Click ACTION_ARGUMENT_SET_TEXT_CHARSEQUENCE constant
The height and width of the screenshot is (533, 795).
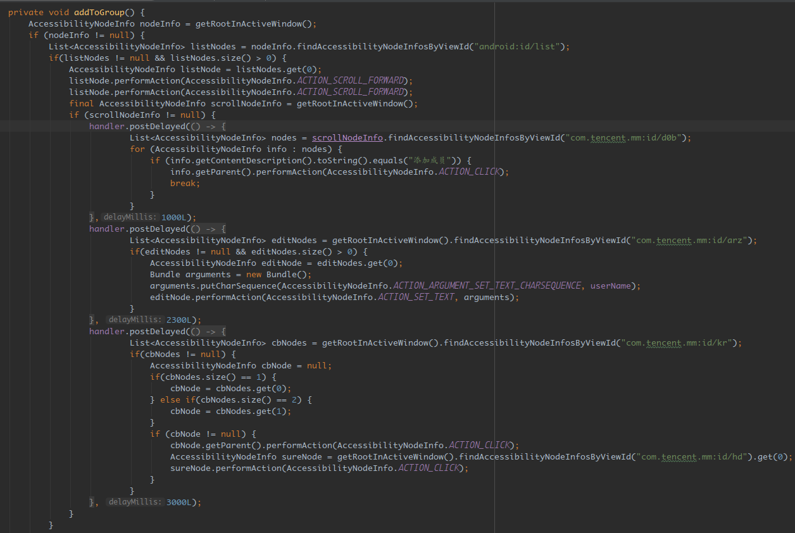tap(487, 285)
